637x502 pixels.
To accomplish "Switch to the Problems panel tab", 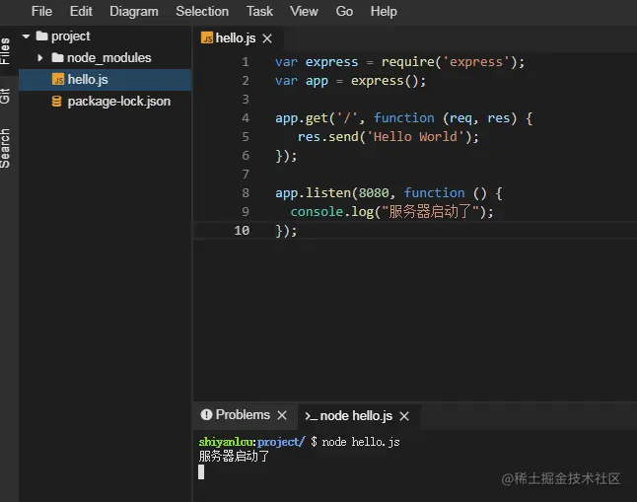I will [243, 414].
